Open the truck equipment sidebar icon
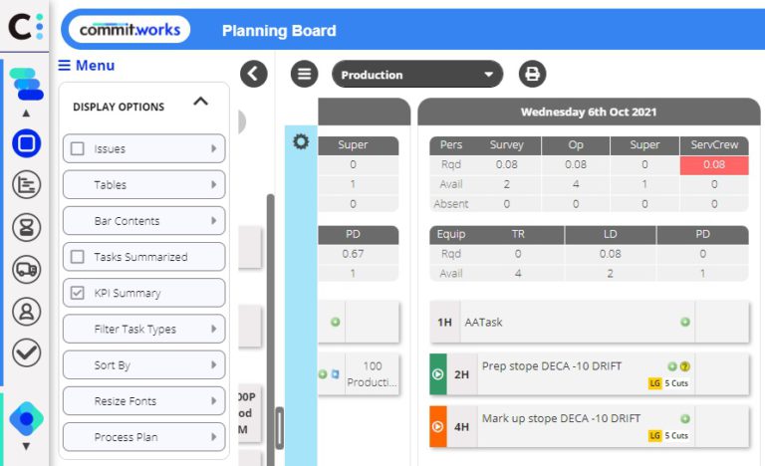The width and height of the screenshot is (765, 466). pyautogui.click(x=26, y=269)
